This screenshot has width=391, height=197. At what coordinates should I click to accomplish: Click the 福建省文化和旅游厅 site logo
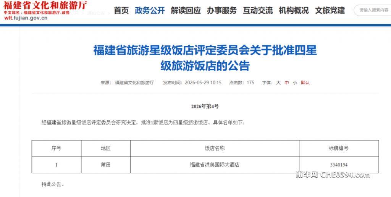pyautogui.click(x=45, y=5)
